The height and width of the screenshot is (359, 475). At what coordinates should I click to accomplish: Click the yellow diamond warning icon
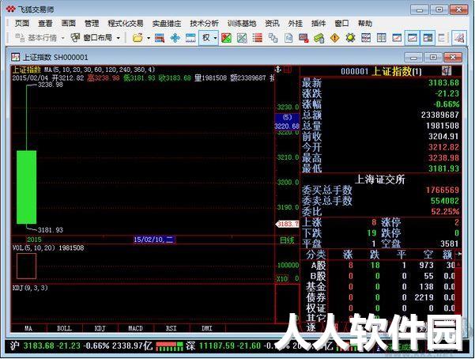point(334,38)
